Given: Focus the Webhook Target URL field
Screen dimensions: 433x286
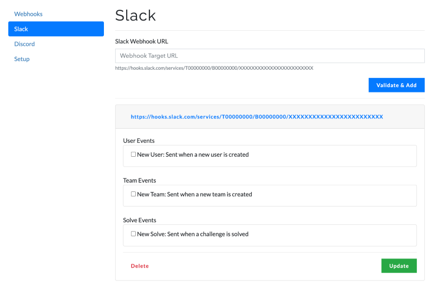Looking at the screenshot, I should point(270,56).
